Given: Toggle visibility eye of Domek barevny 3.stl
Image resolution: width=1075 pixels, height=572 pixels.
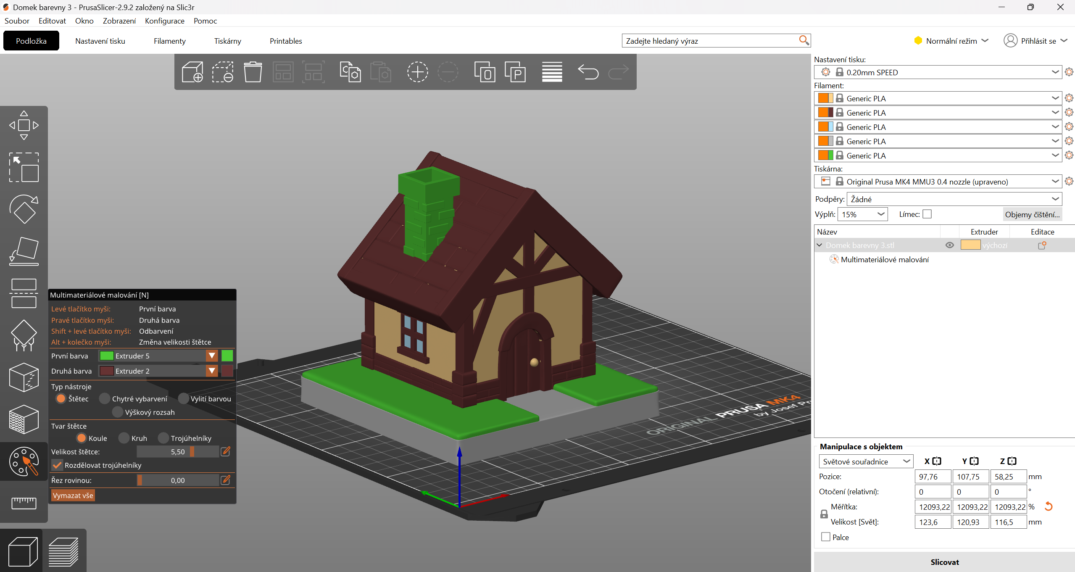Looking at the screenshot, I should click(949, 245).
